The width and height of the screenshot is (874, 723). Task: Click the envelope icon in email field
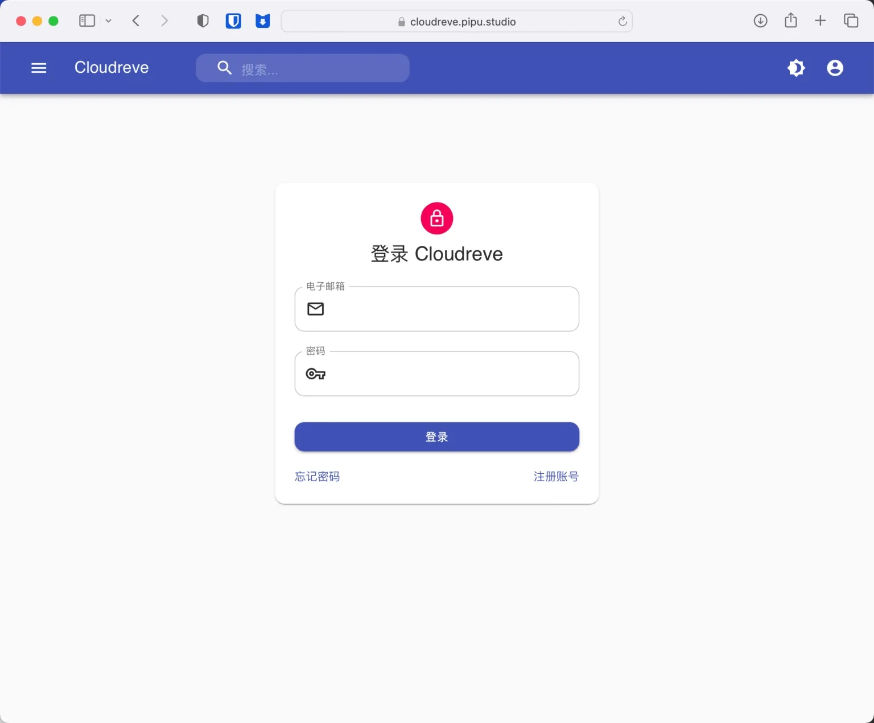pos(316,309)
